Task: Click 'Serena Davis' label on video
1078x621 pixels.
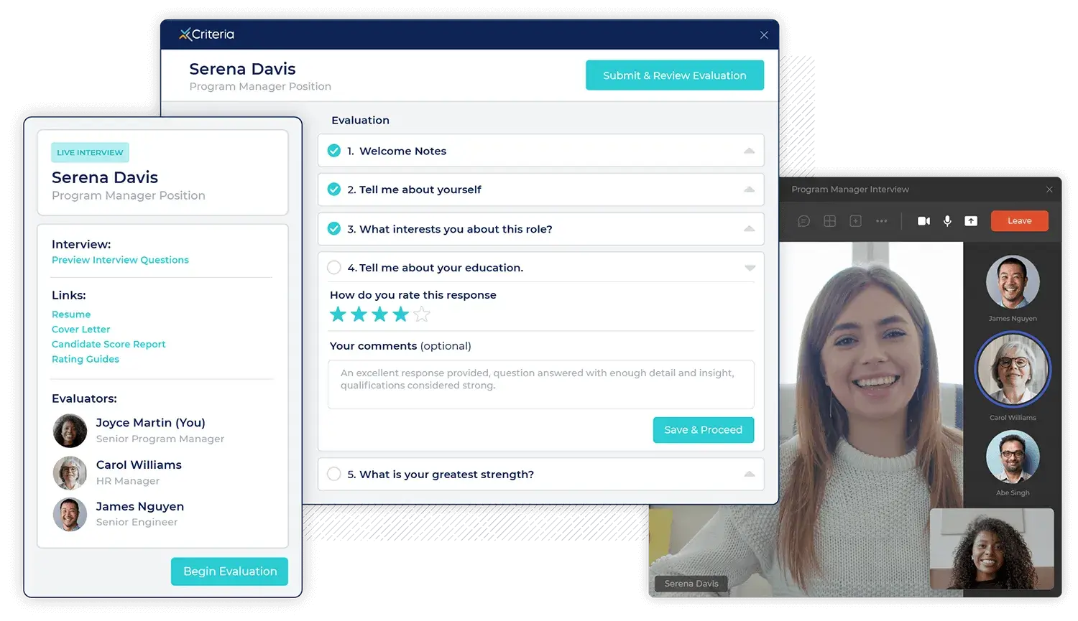Action: pos(691,584)
